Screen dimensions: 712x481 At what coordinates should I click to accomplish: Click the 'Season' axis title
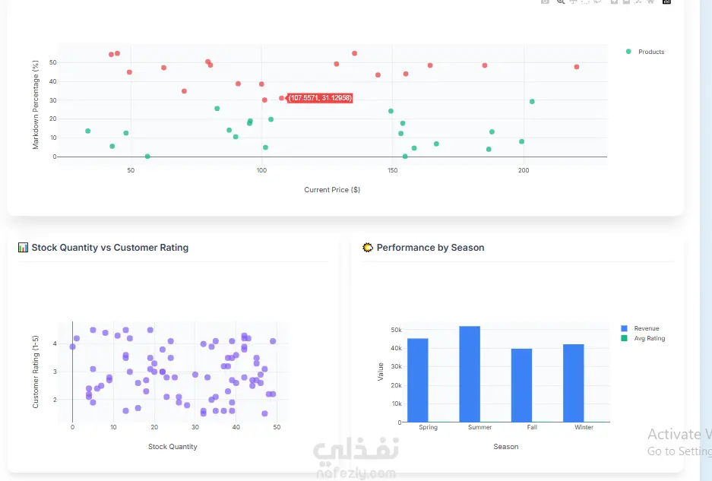(506, 447)
